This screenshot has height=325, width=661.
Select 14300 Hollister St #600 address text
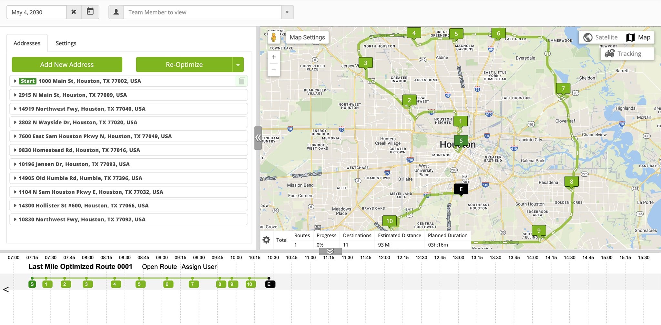[84, 205]
